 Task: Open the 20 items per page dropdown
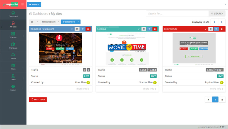click(34, 22)
